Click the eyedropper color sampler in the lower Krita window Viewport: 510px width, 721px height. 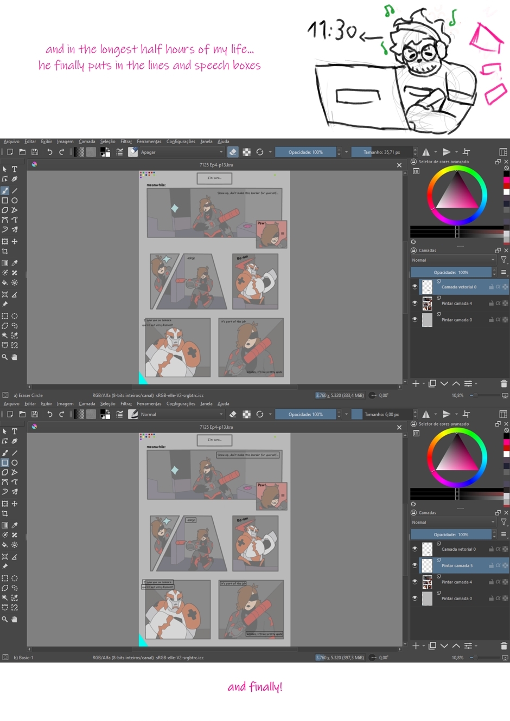click(15, 525)
